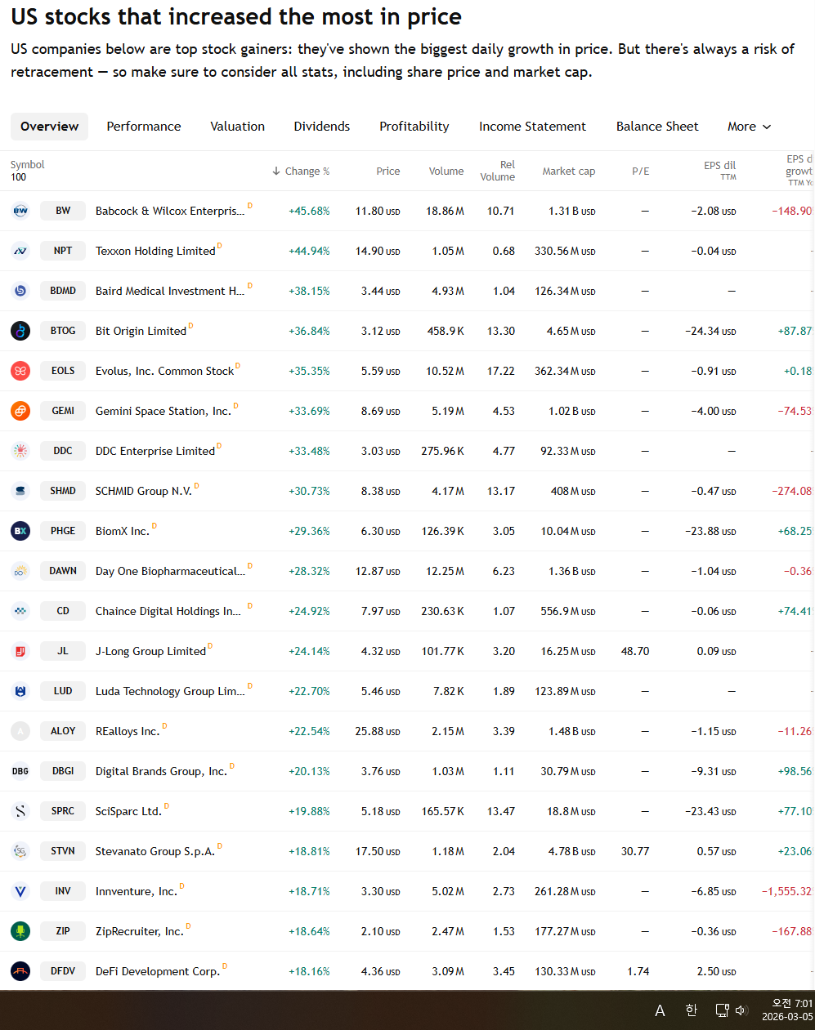
Task: Click the Babcock & Wilcox company logo icon
Action: [20, 211]
